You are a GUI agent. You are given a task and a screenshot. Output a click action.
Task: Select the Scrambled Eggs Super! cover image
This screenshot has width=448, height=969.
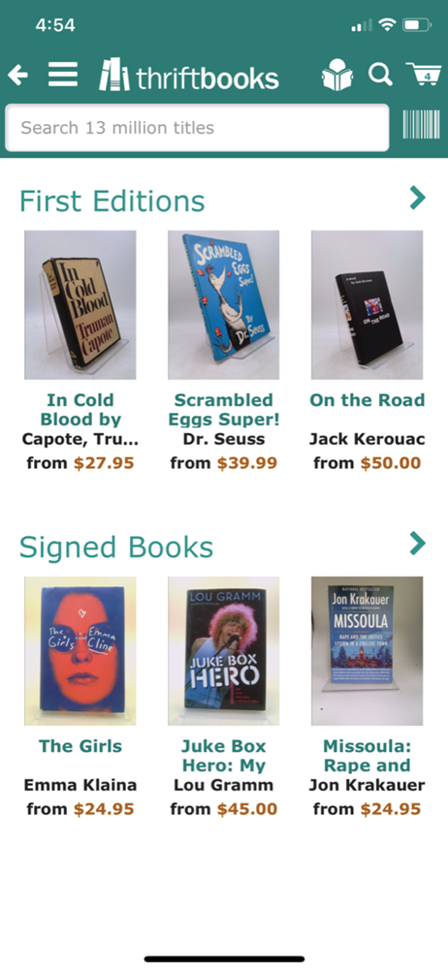pos(223,305)
